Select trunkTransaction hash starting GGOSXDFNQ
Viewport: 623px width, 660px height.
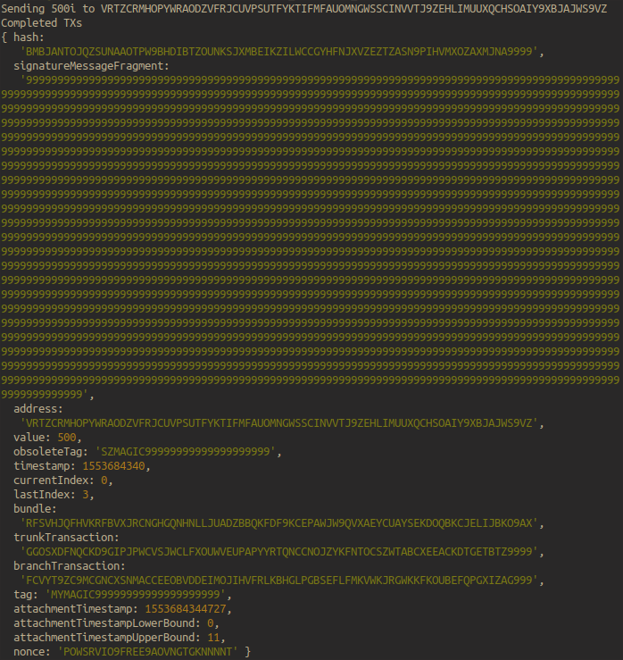coord(278,552)
